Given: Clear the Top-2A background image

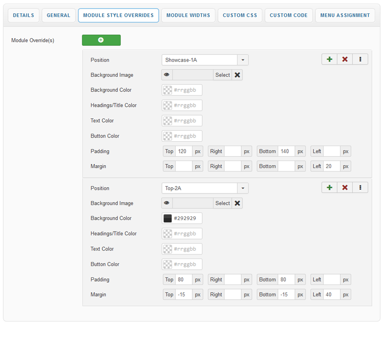Looking at the screenshot, I should tap(237, 203).
